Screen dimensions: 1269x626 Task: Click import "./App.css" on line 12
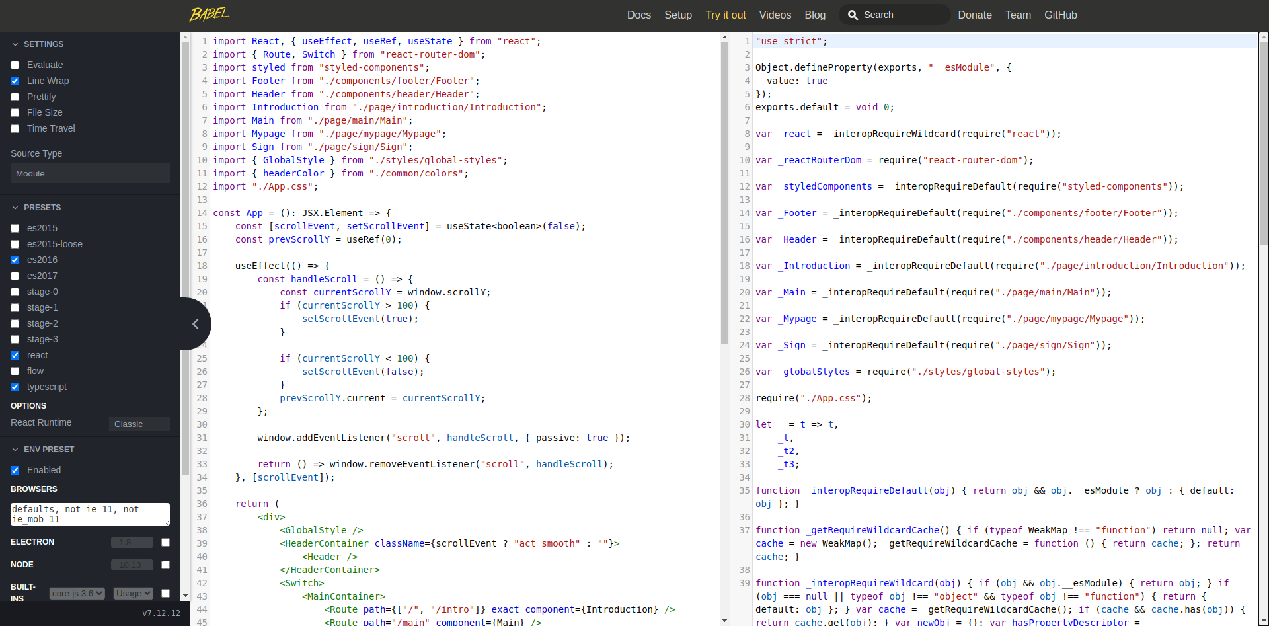(266, 186)
